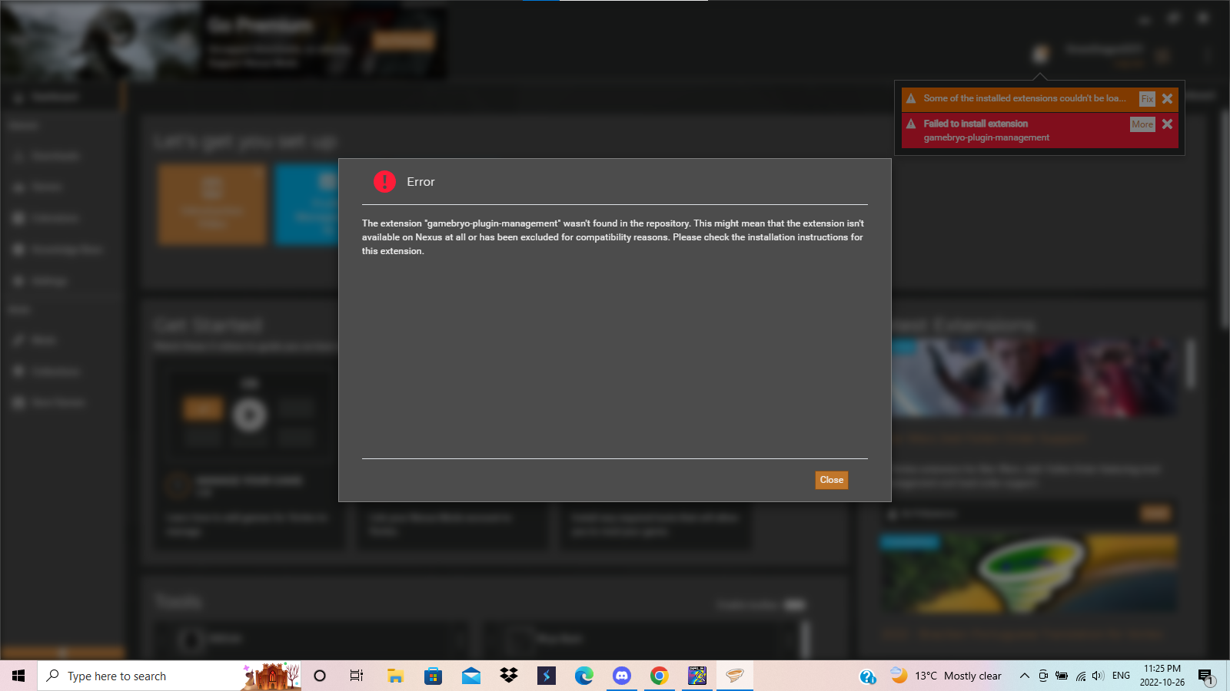Click the red exclamation Error icon
Image resolution: width=1230 pixels, height=691 pixels.
[384, 181]
